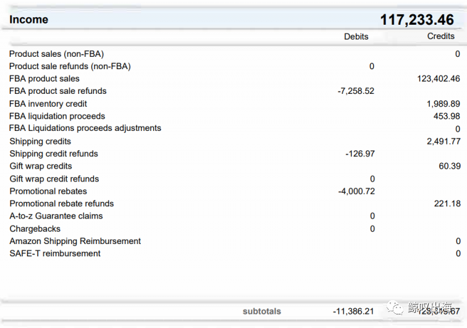The width and height of the screenshot is (467, 328).
Task: Click the Amazon Shipping Reimbursement label
Action: tap(75, 241)
